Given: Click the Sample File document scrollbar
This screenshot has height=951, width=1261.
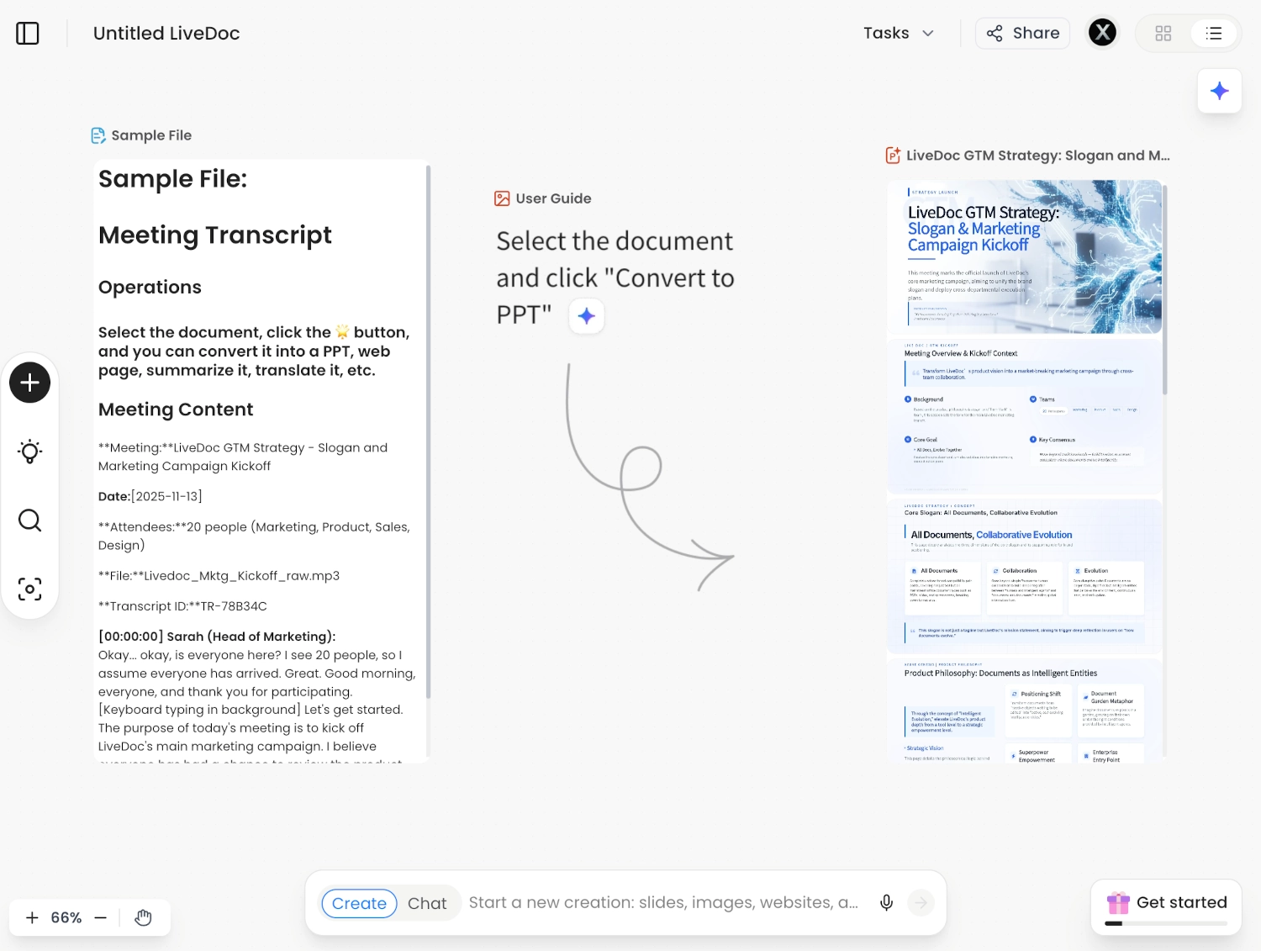Looking at the screenshot, I should tap(429, 431).
